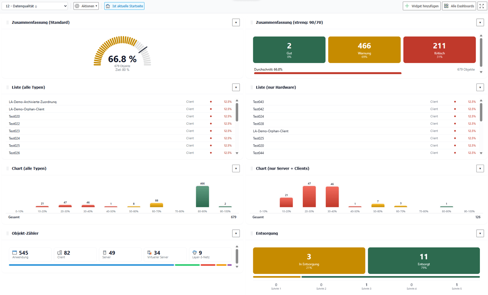Click the Anwendung counter icon
The image size is (488, 295).
(15, 253)
